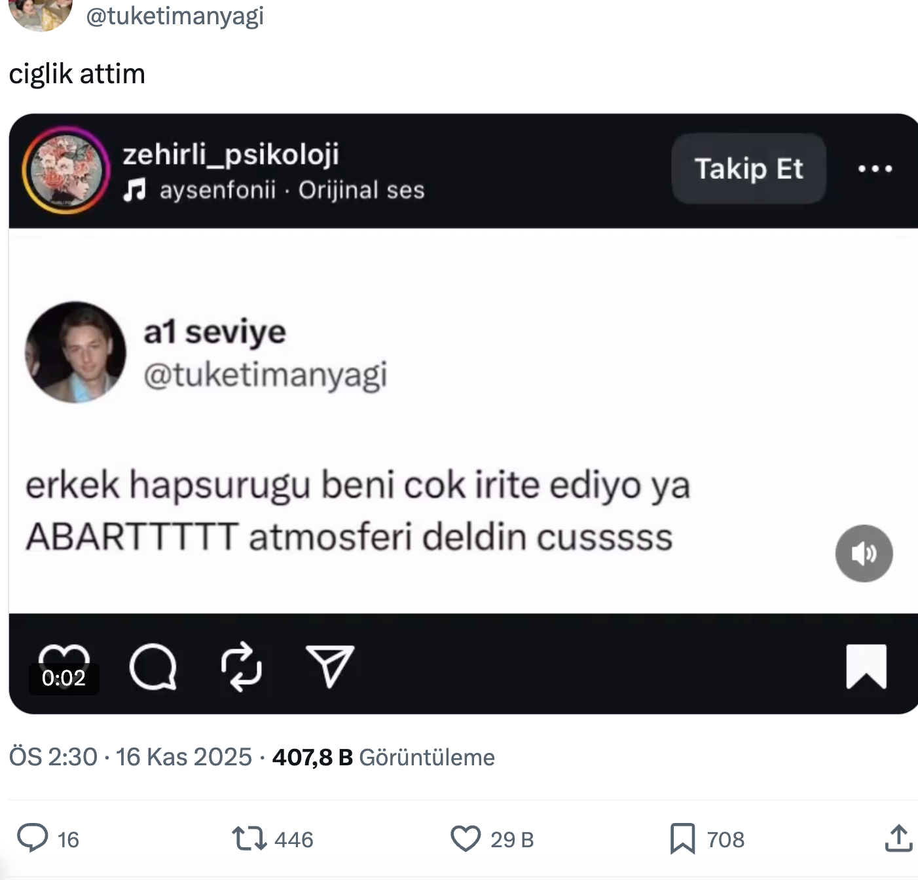The width and height of the screenshot is (918, 880).
Task: Tap the embedded video's comment bubble icon
Action: pyautogui.click(x=153, y=667)
